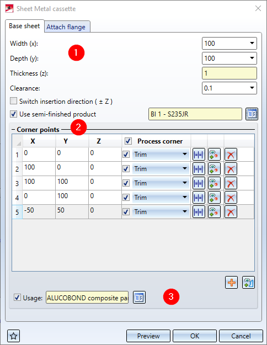The height and width of the screenshot is (345, 267).
Task: Click pick-point icon in row 1
Action: tap(214, 155)
